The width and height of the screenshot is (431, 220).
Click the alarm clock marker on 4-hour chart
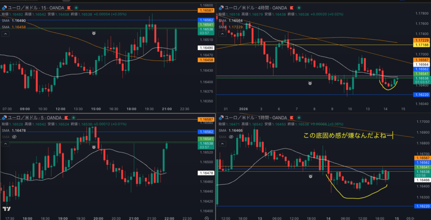pos(310,83)
